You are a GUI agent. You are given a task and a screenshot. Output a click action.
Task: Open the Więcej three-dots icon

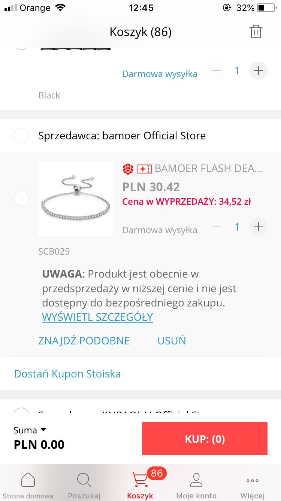tap(253, 480)
